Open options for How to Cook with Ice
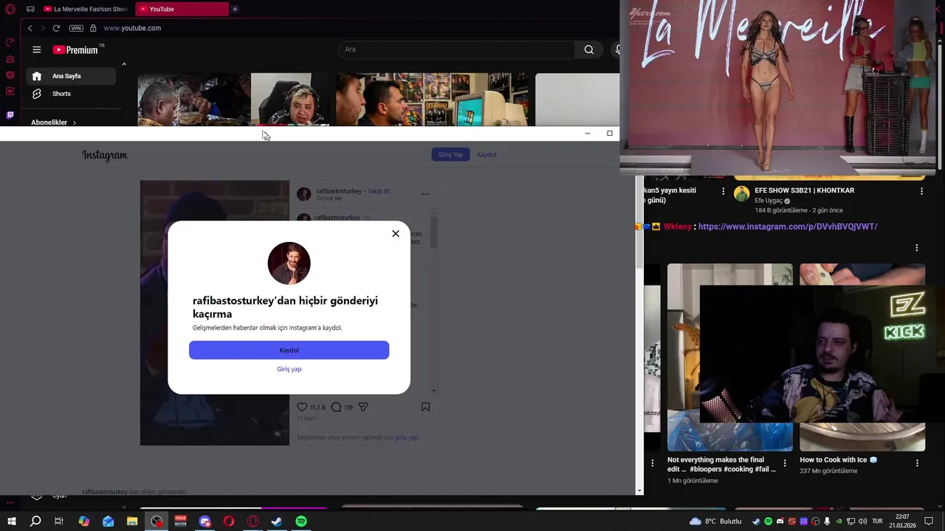 917,463
